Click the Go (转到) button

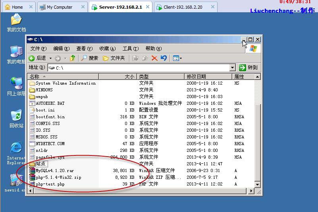pos(249,68)
